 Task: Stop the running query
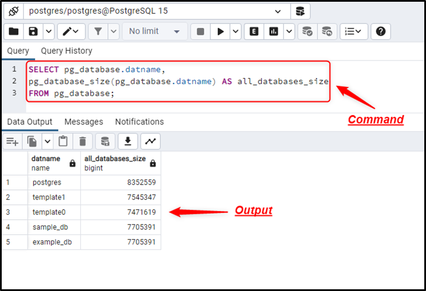pyautogui.click(x=200, y=31)
